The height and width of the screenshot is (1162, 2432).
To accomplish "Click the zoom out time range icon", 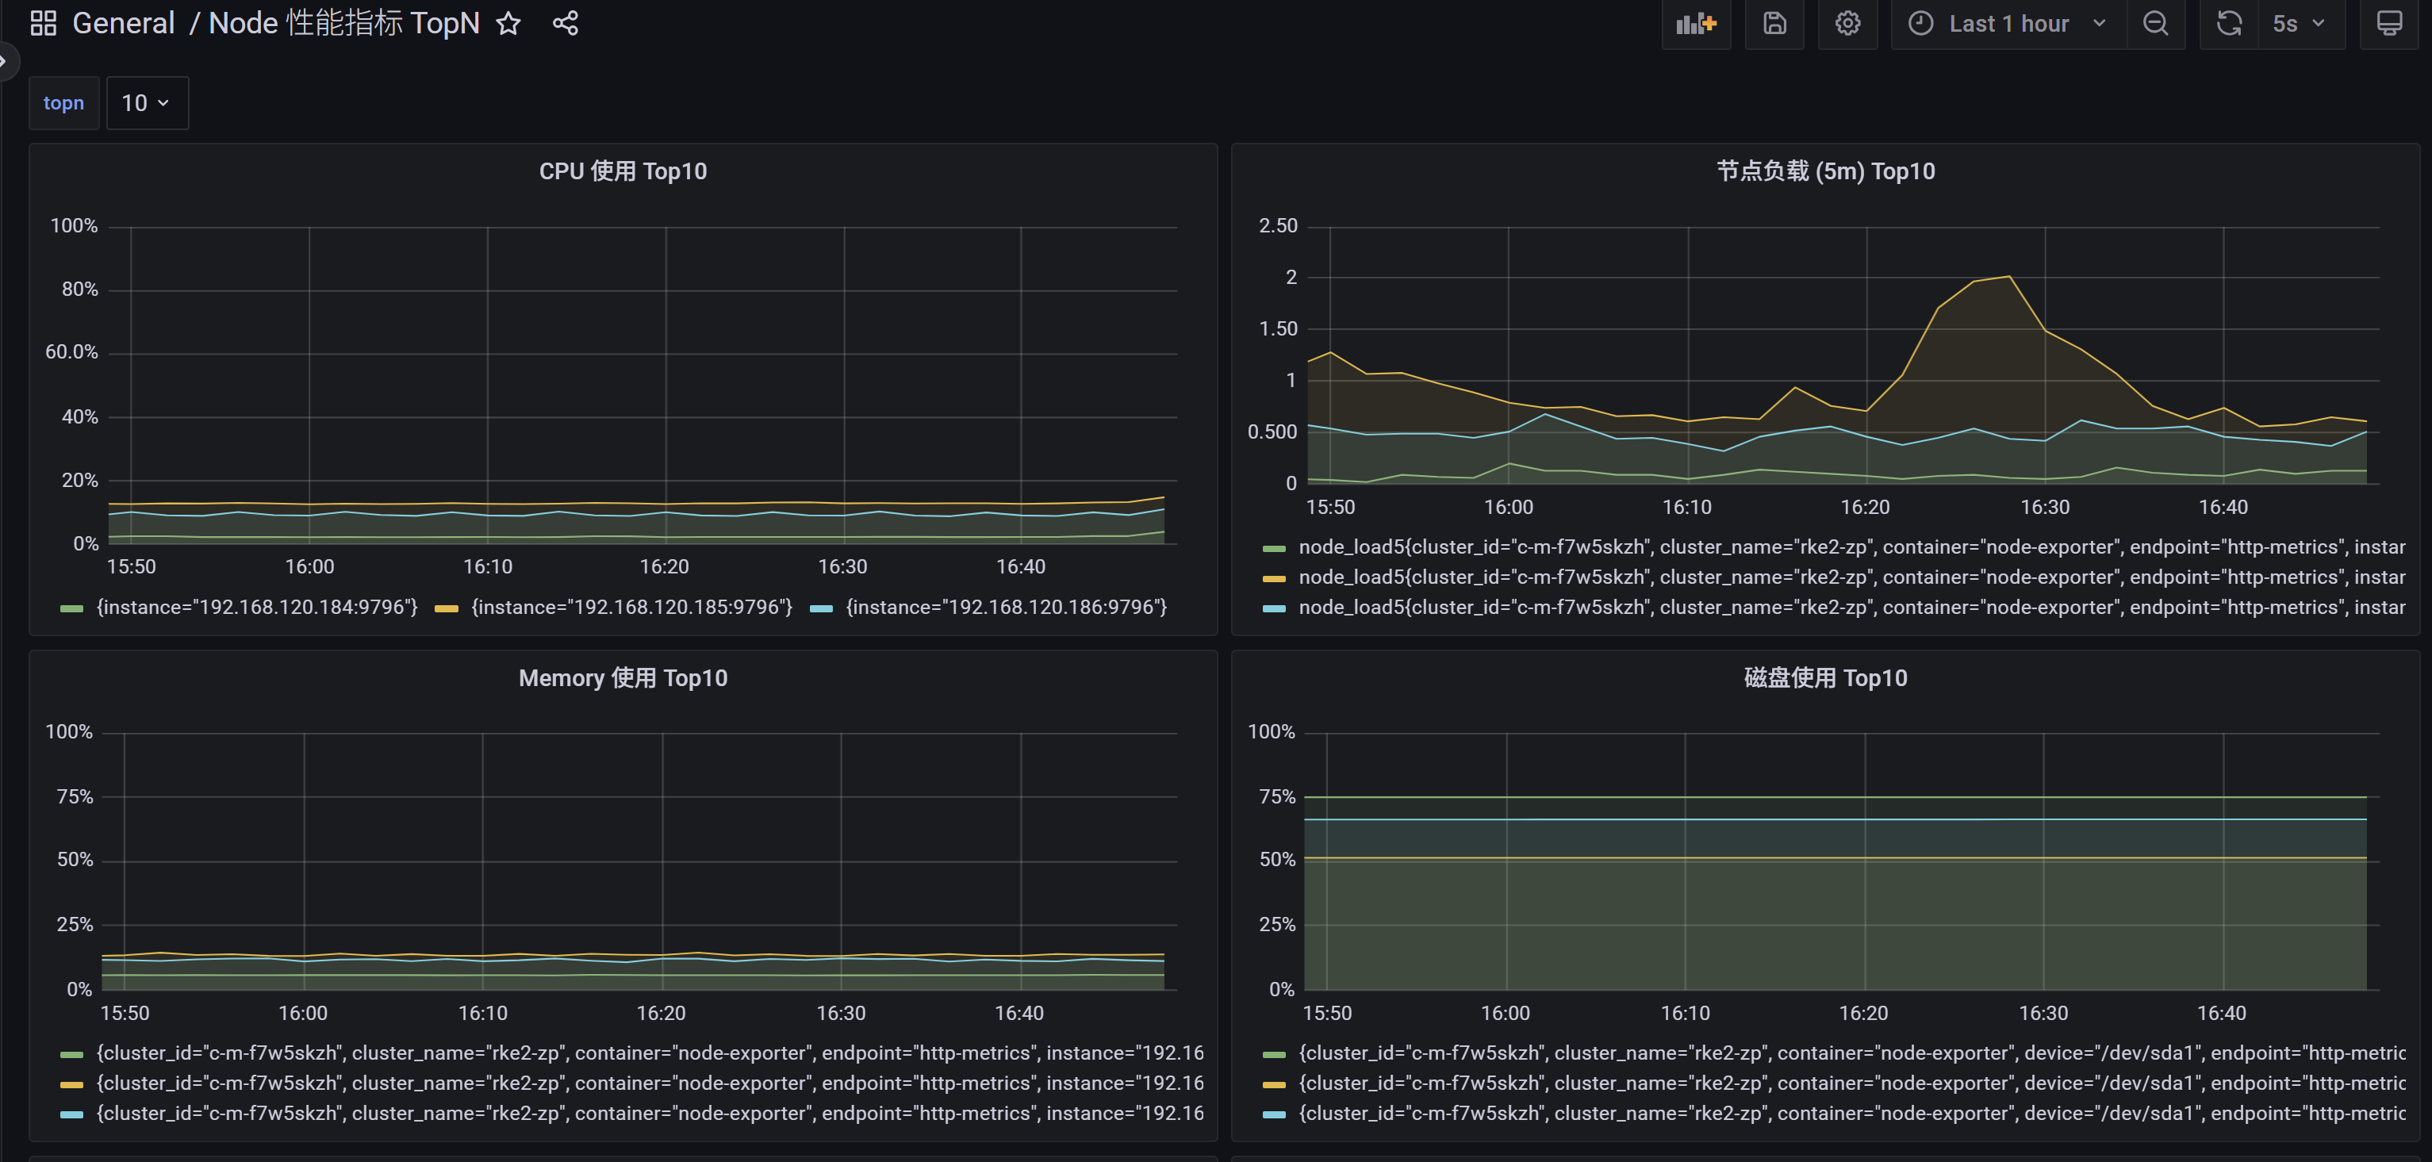I will coord(2155,24).
